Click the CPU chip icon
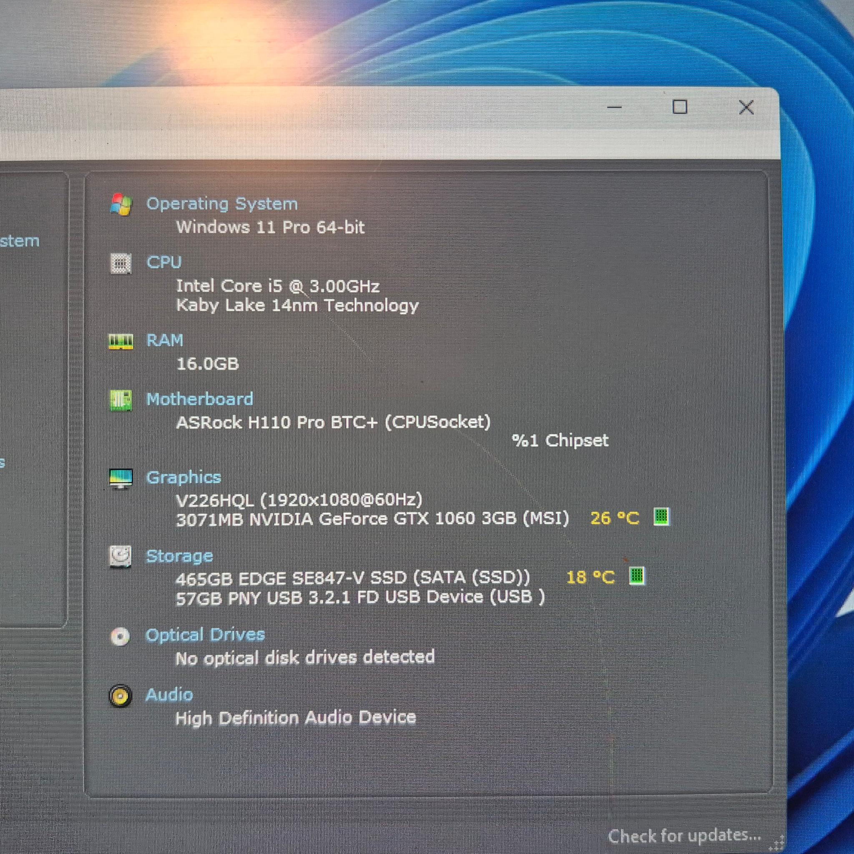Viewport: 854px width, 854px height. point(121,264)
